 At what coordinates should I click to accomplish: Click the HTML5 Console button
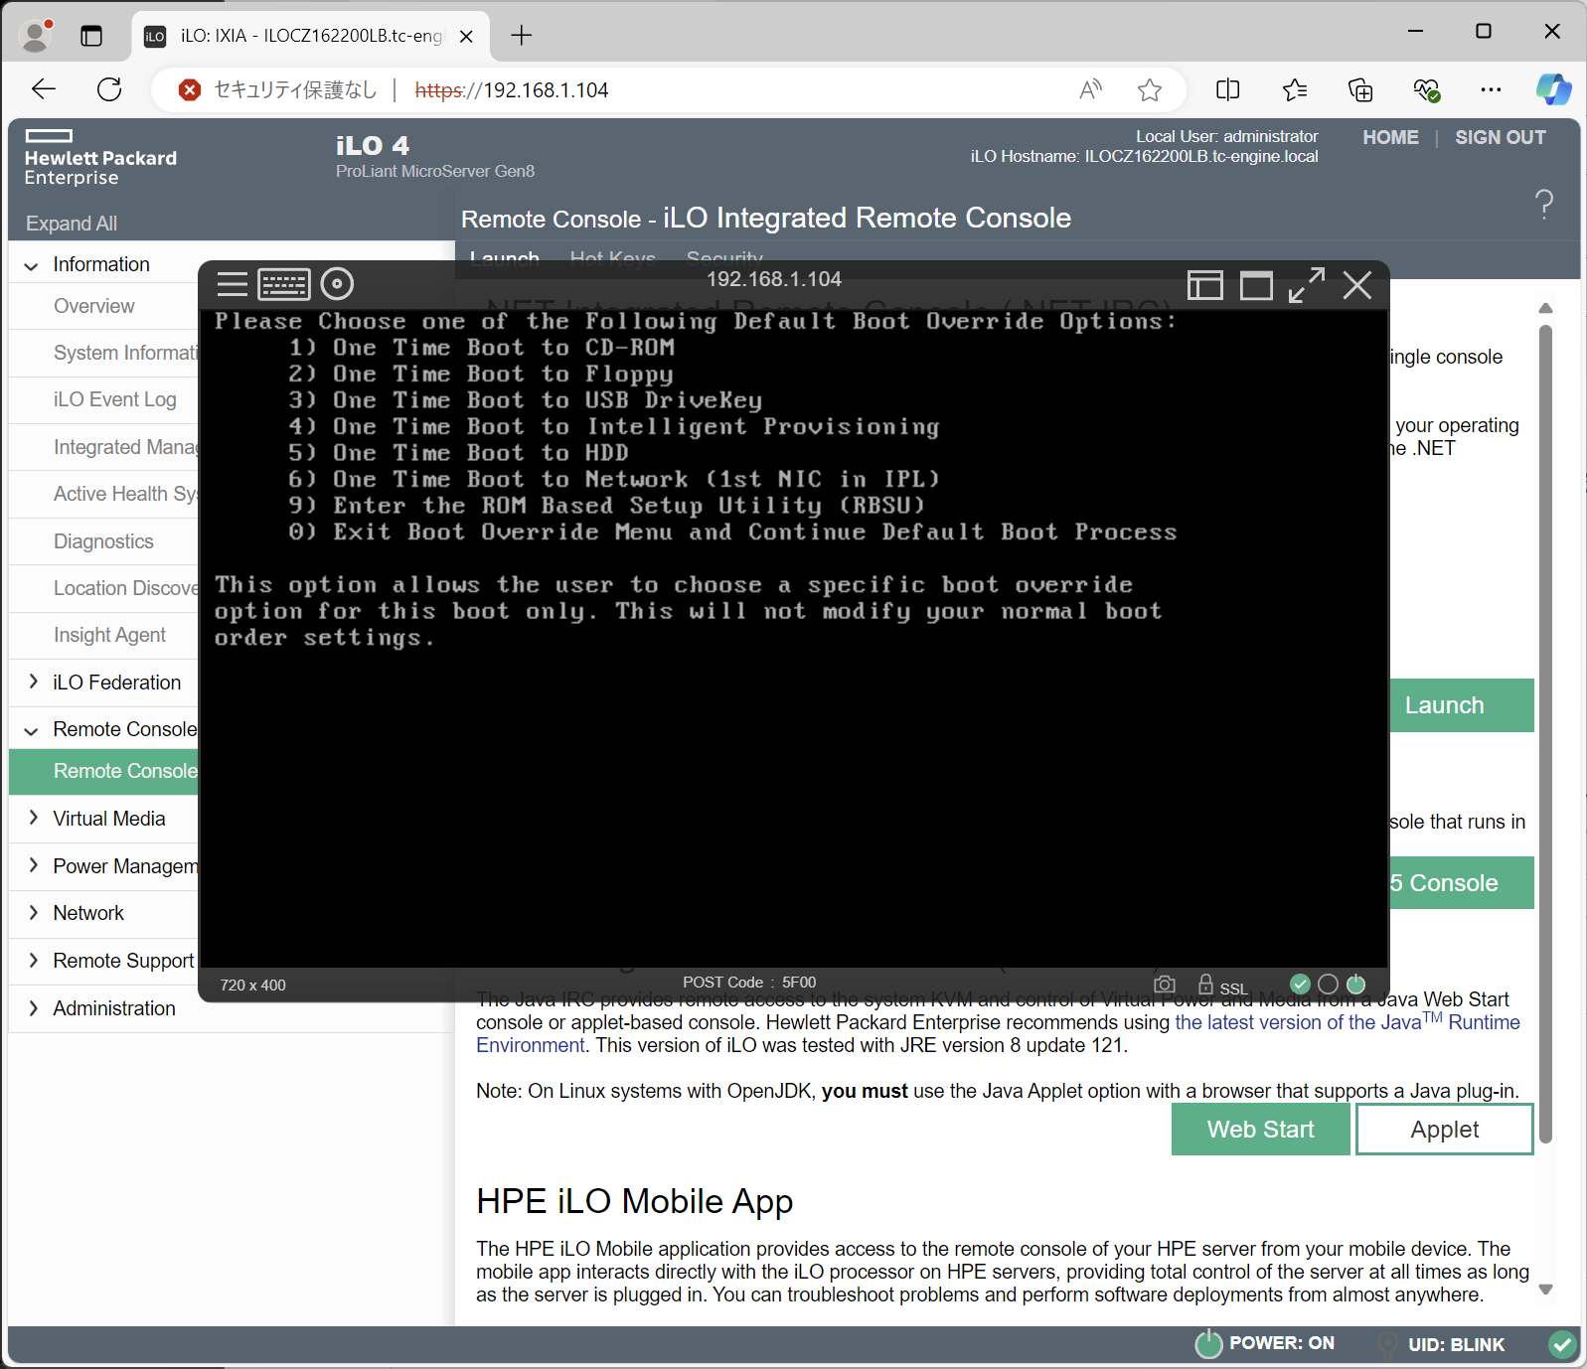point(1461,883)
